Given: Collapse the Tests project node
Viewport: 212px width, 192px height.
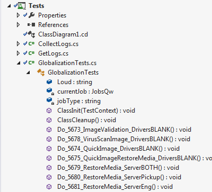Looking at the screenshot, I should 9,6.
